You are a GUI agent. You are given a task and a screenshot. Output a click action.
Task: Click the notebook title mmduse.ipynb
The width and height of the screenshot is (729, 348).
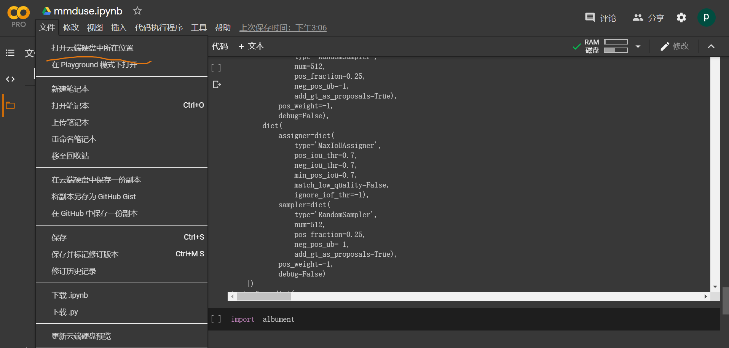click(x=88, y=11)
